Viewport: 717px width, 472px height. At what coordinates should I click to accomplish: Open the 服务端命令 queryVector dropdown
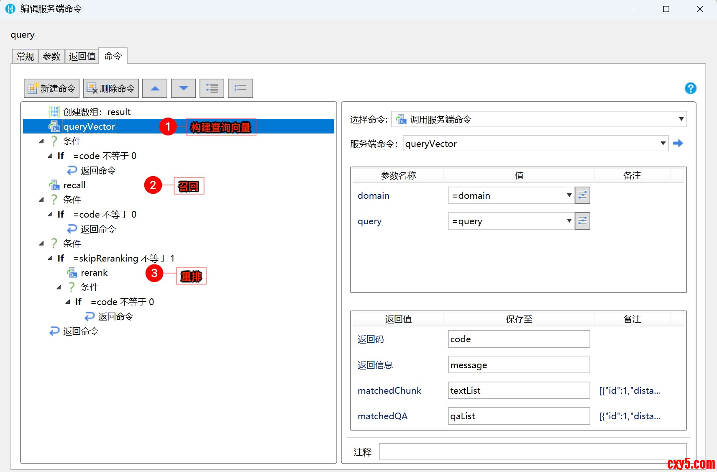coord(663,144)
